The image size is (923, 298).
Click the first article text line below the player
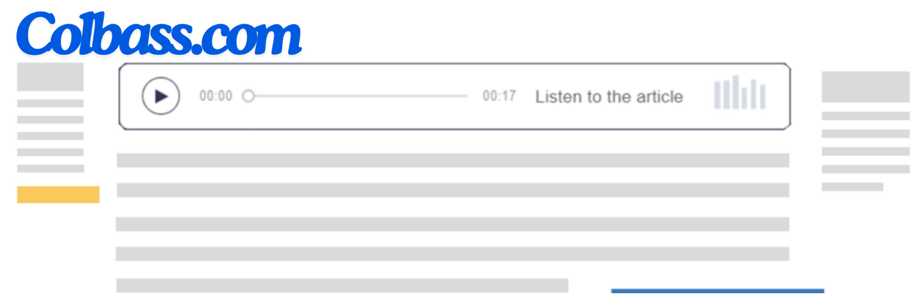click(453, 160)
